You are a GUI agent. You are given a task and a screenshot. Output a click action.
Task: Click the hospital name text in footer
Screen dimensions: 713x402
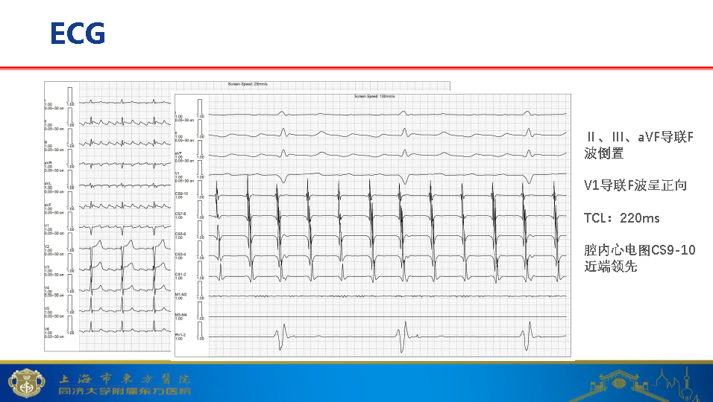pos(125,384)
